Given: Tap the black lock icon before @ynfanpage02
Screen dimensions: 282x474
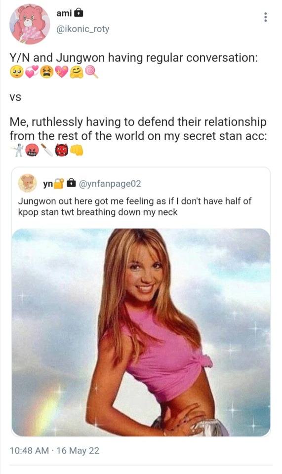Looking at the screenshot, I should [71, 183].
